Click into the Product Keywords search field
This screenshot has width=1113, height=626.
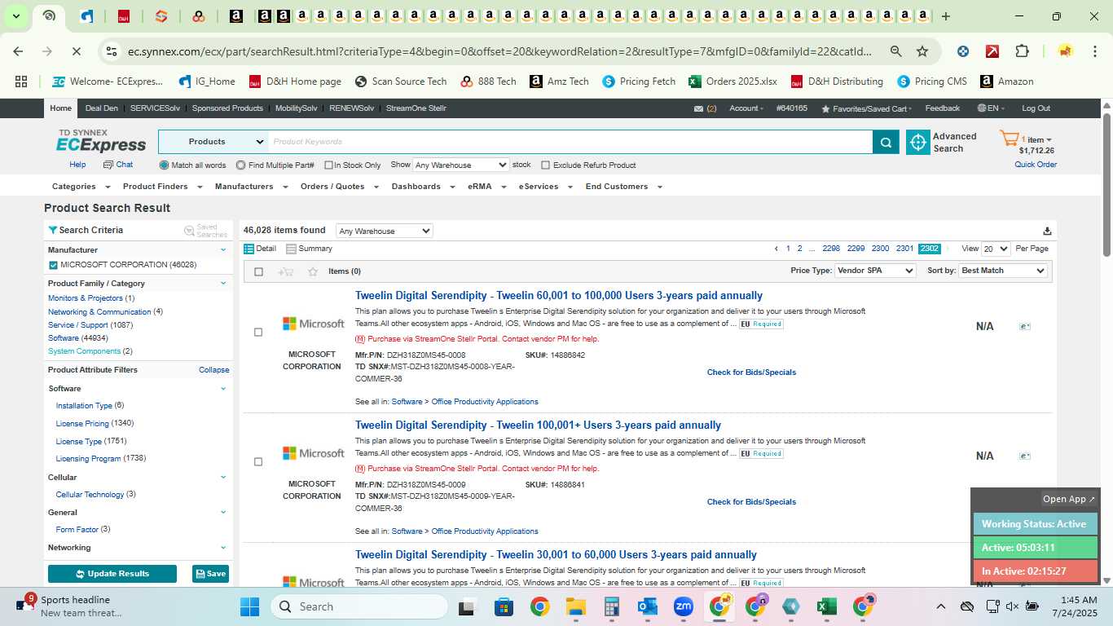tap(570, 142)
